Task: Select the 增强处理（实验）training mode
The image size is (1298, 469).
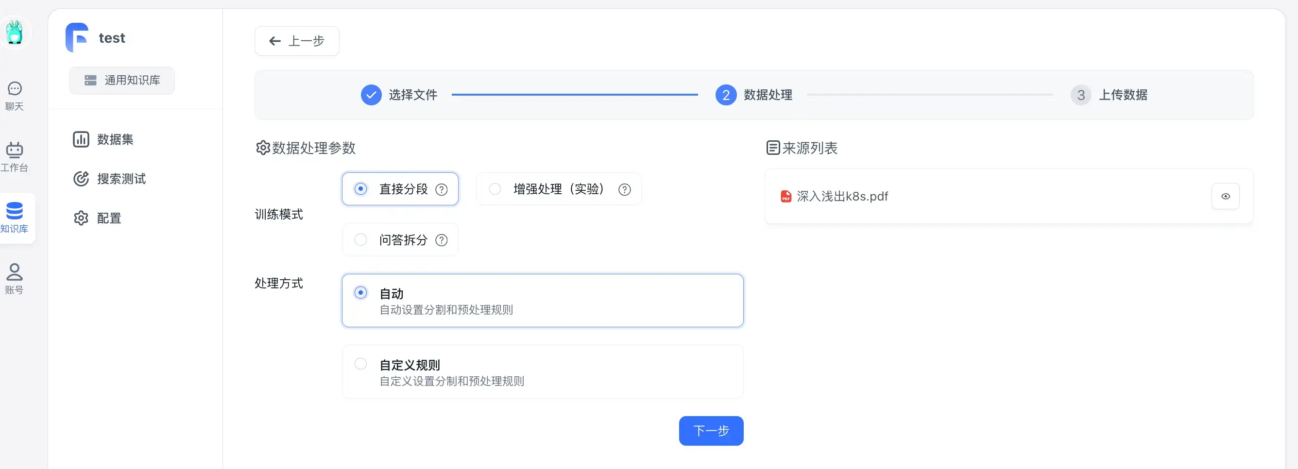Action: click(558, 189)
